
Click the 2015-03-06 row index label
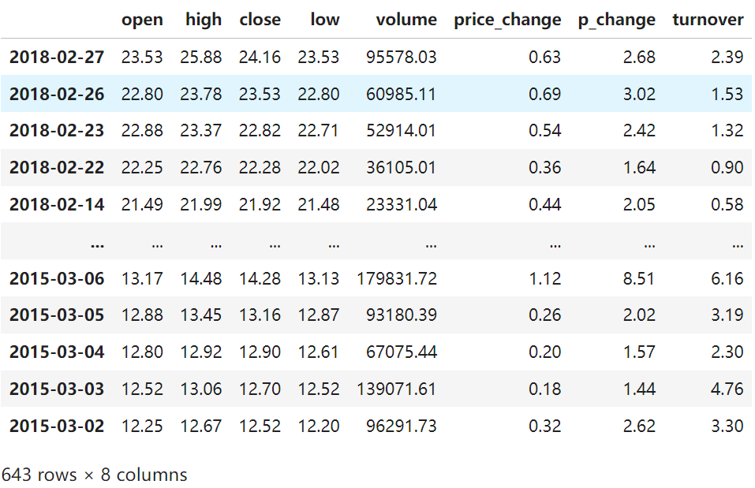coord(57,278)
